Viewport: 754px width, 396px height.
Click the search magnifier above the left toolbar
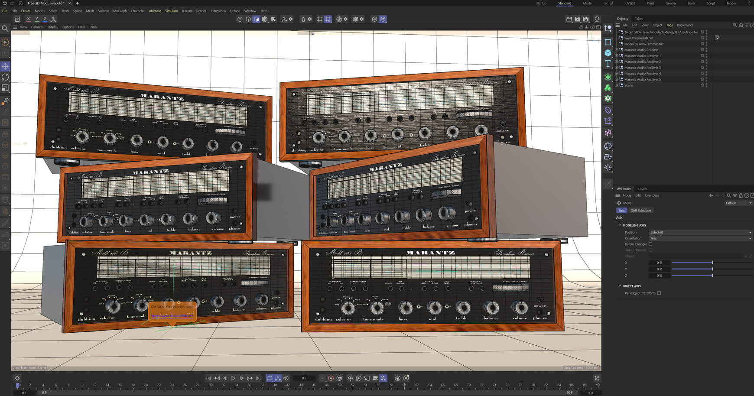point(5,29)
